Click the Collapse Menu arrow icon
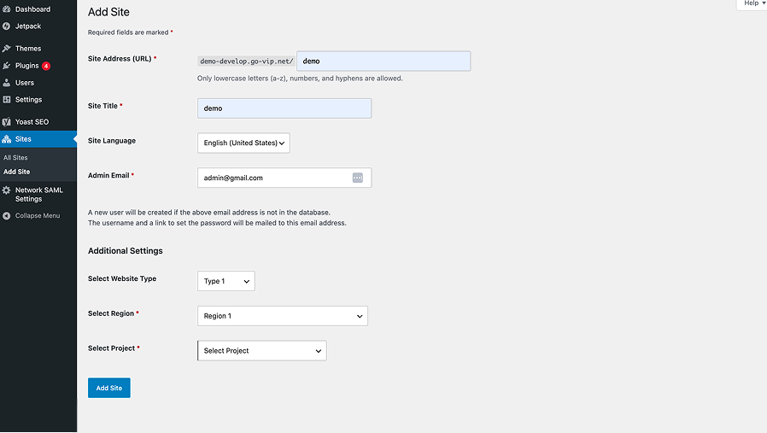Screen dimensions: 767x433 pos(6,216)
